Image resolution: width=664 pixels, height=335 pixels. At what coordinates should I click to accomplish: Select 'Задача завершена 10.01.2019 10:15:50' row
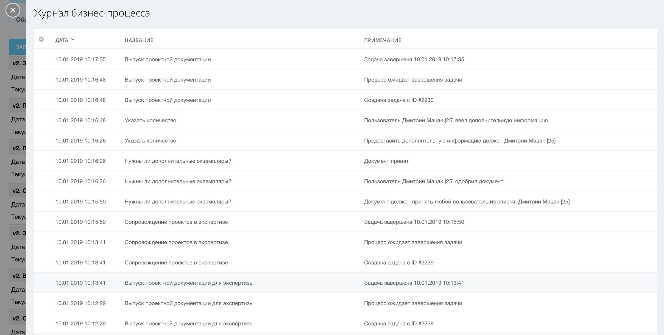414,222
